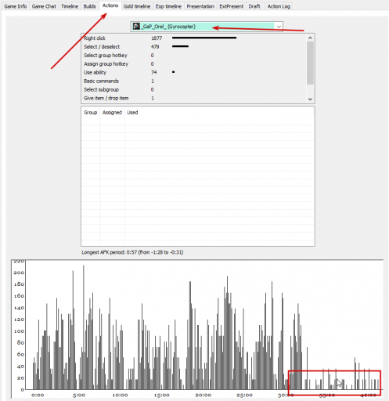Select the Actions tab
389x401 pixels.
(x=110, y=5)
